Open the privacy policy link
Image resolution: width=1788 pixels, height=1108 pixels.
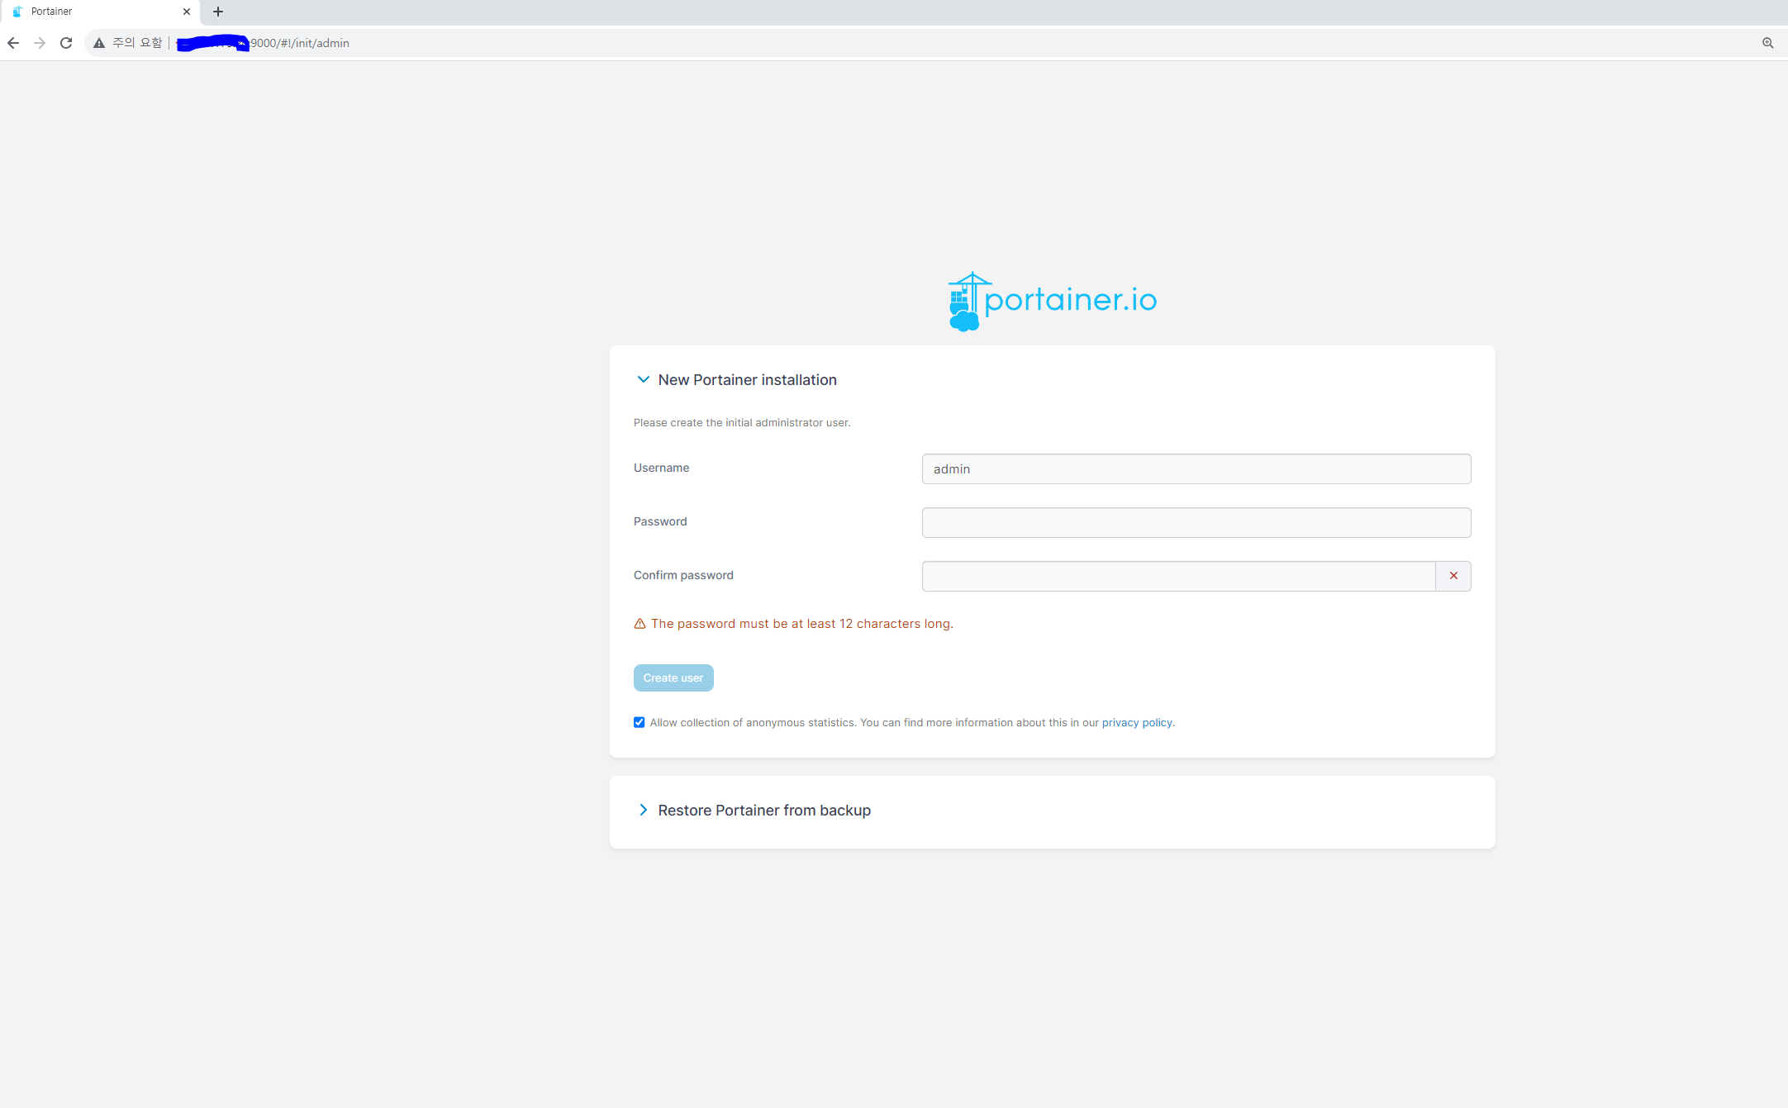coord(1137,722)
